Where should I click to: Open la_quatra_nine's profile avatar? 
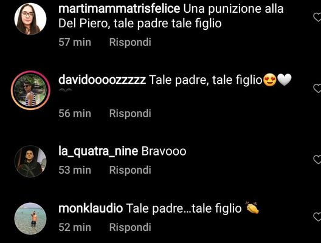pyautogui.click(x=30, y=162)
